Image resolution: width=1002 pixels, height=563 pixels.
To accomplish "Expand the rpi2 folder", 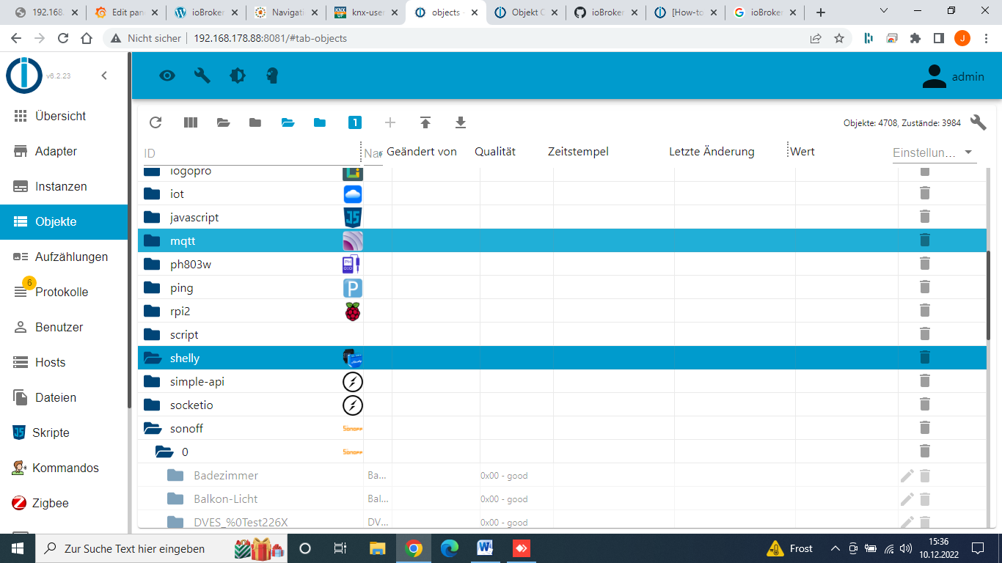I will click(x=152, y=311).
